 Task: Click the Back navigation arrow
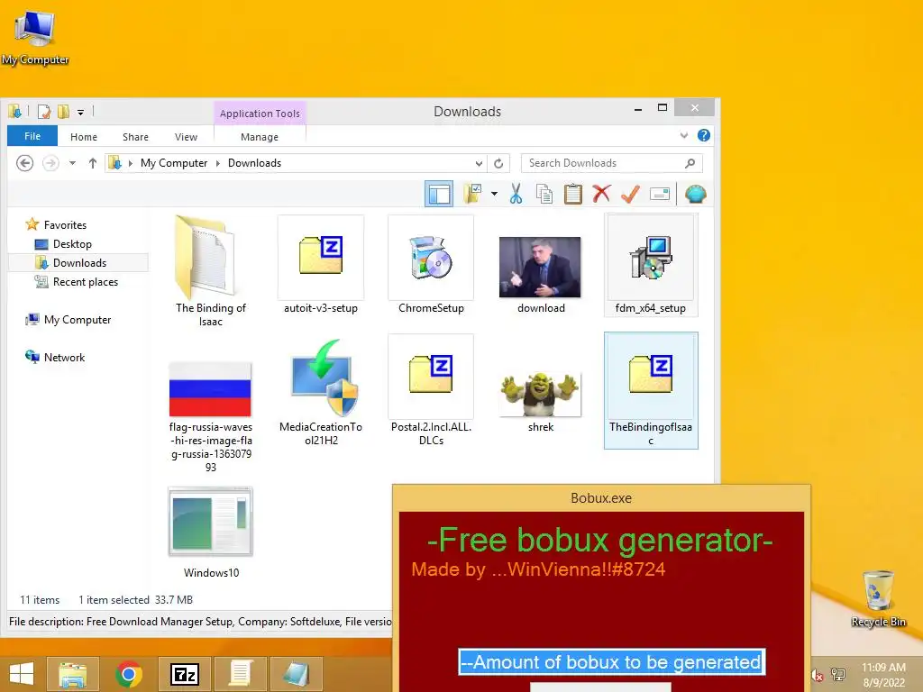pyautogui.click(x=24, y=163)
